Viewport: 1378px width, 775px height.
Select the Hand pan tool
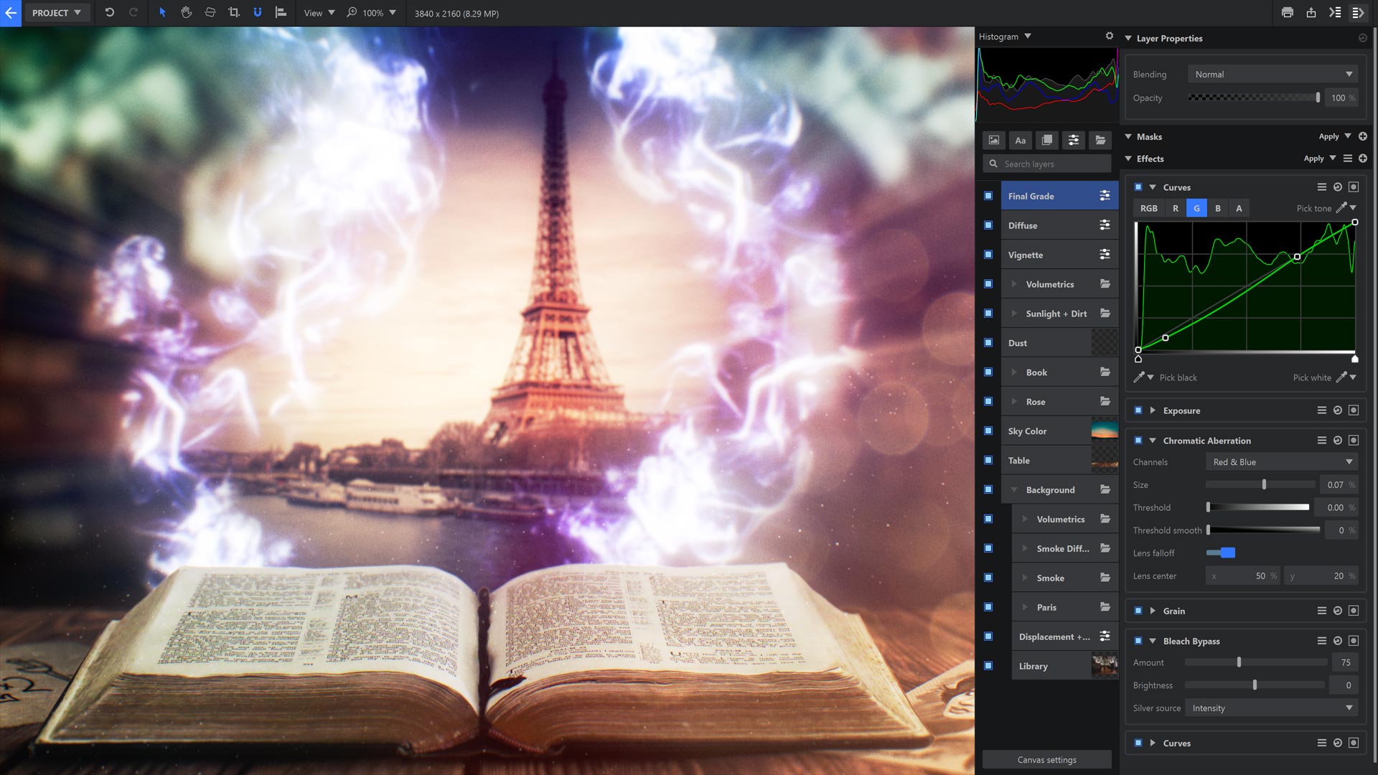pos(187,12)
